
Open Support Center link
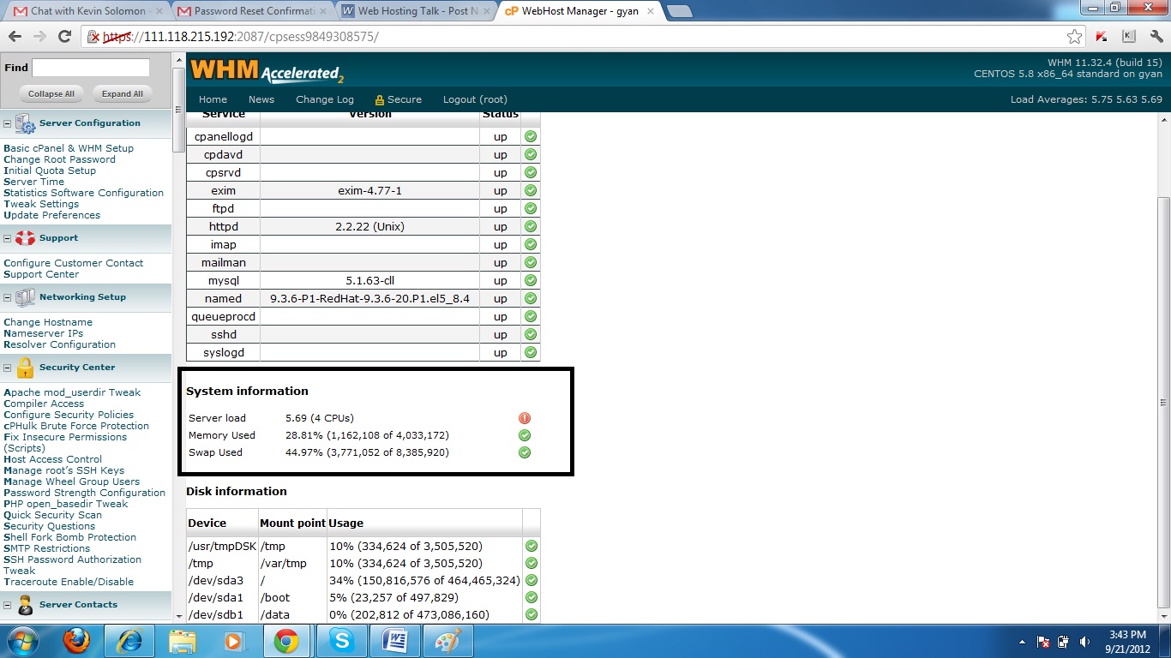[x=41, y=274]
